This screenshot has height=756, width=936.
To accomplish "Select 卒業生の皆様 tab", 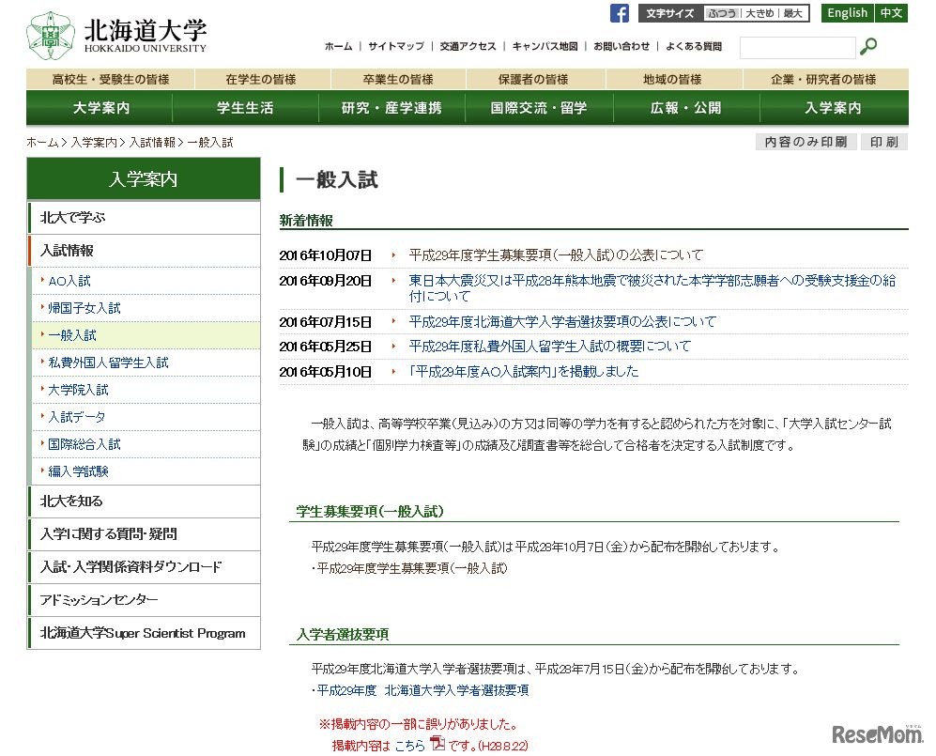I will pyautogui.click(x=398, y=79).
